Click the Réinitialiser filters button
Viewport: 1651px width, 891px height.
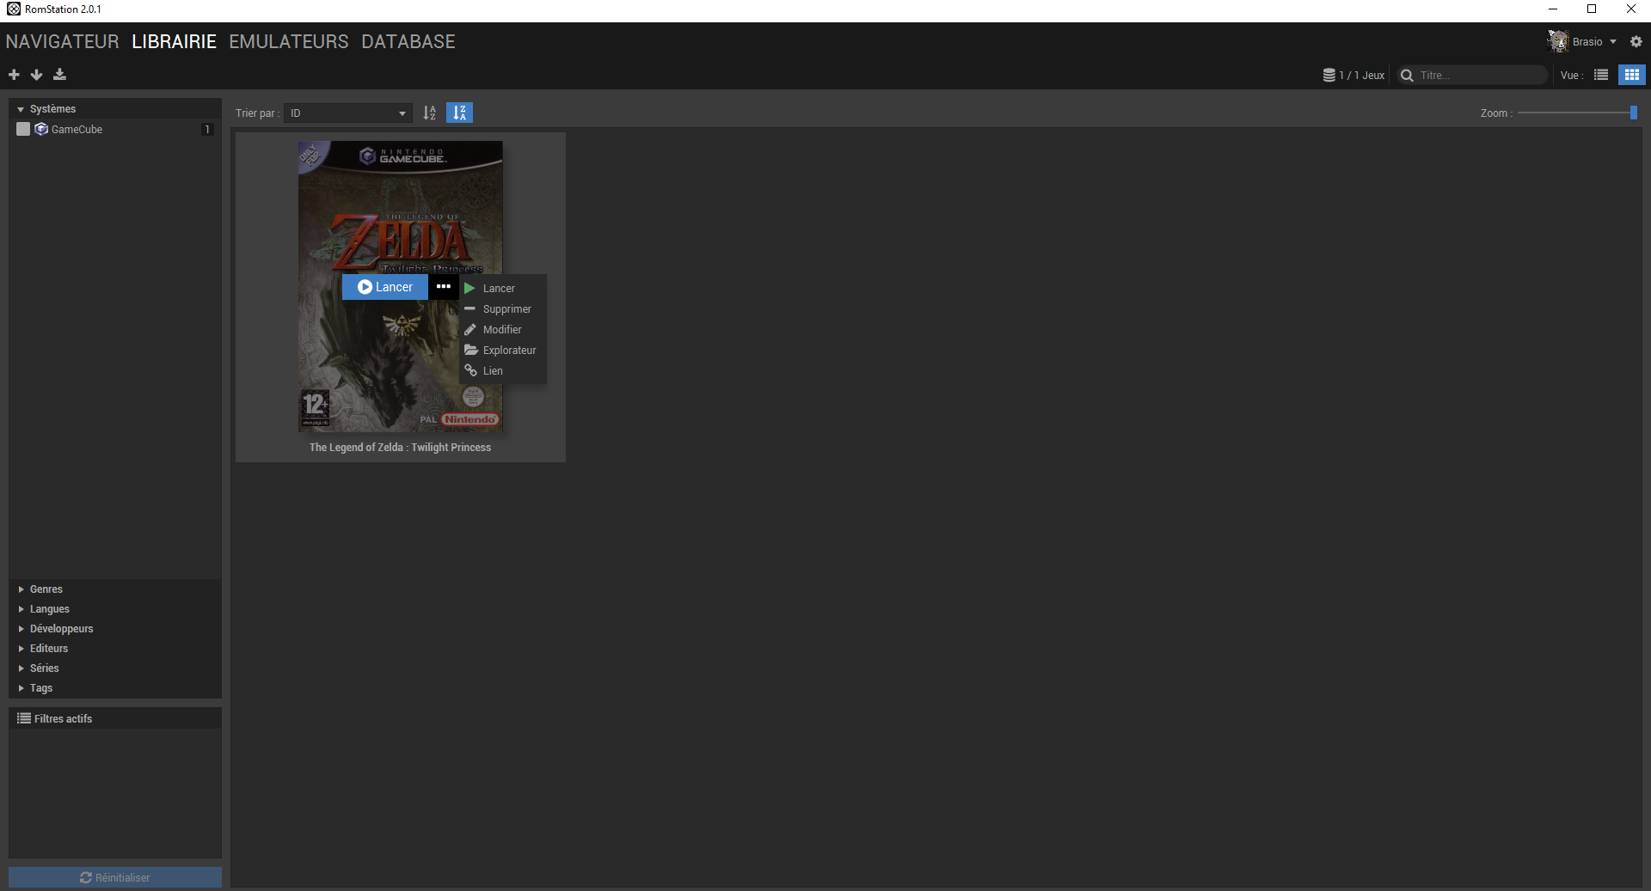115,877
